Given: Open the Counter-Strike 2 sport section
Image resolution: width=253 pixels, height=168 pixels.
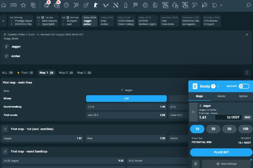Looking at the screenshot, I should point(96,5).
